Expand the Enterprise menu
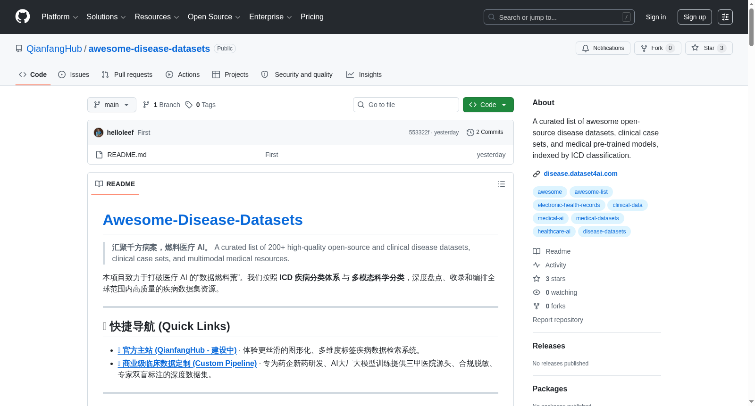This screenshot has width=755, height=406. tap(270, 17)
